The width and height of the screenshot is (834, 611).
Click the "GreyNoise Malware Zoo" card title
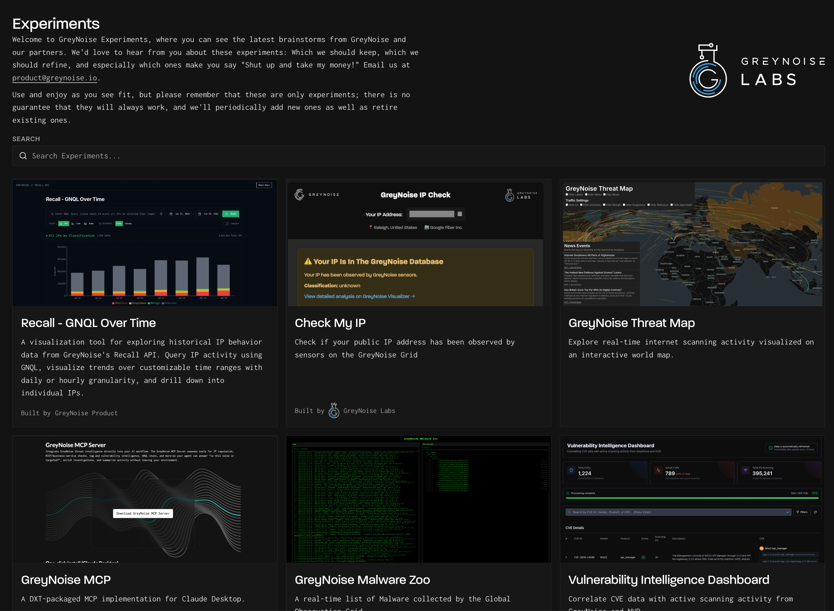coord(362,580)
